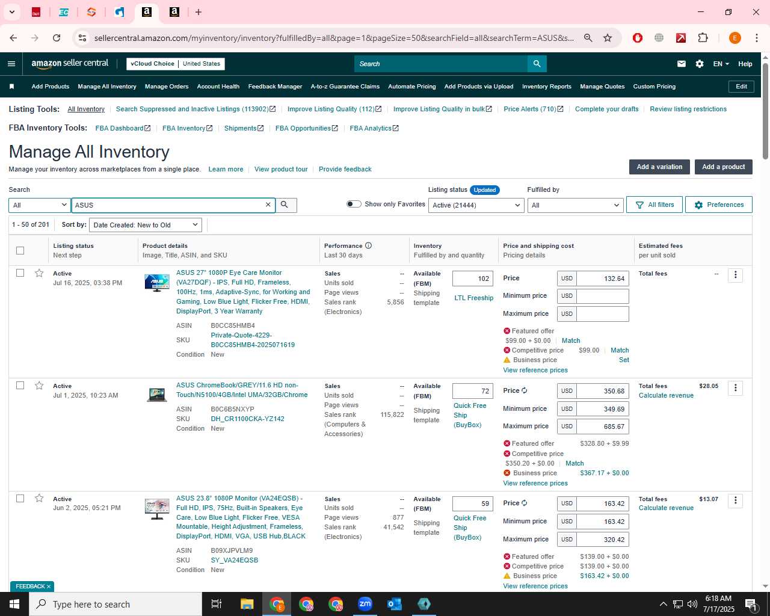Viewport: 770px width, 616px height.
Task: Favorite the ASUS 23.8" monitor listing
Action: [x=39, y=498]
